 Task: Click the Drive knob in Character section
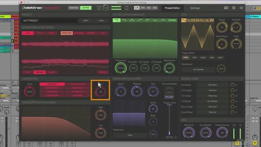coord(30,91)
